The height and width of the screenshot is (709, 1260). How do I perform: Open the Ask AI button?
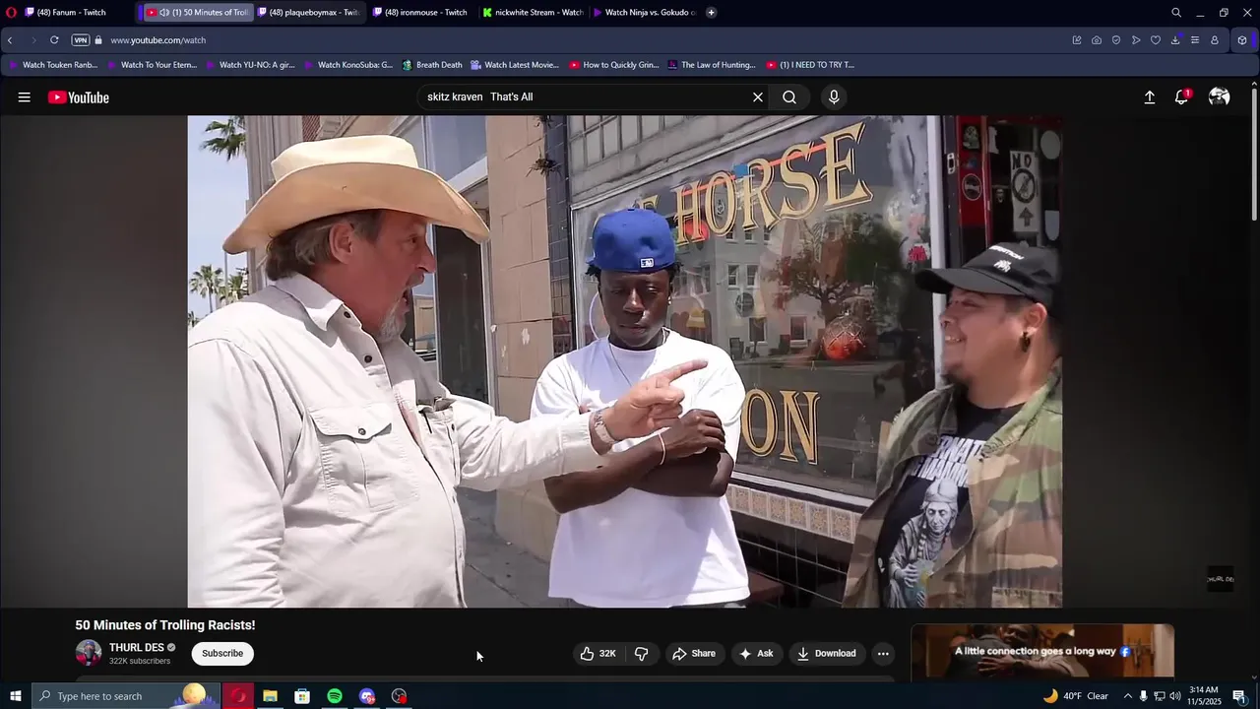tap(756, 654)
